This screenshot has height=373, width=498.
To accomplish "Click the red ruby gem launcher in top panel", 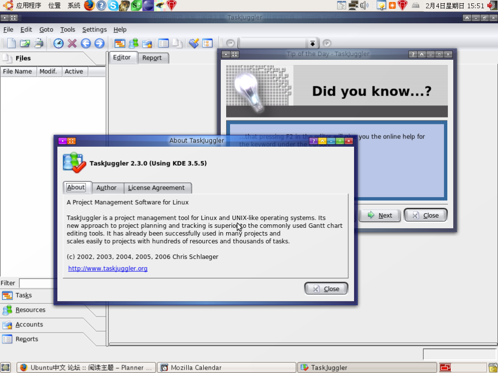I will point(172,5).
